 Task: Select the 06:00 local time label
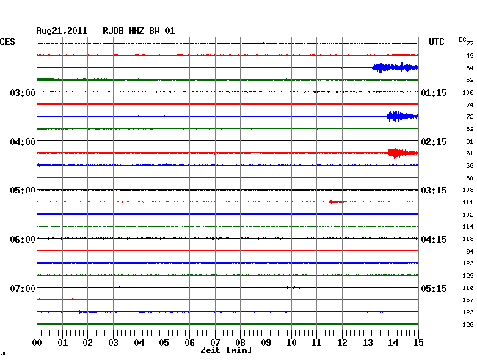point(23,240)
